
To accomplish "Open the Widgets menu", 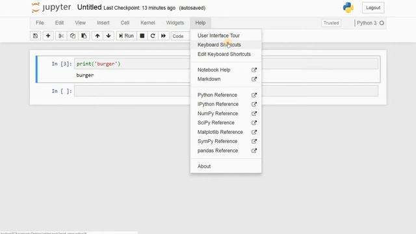I will coord(175,23).
